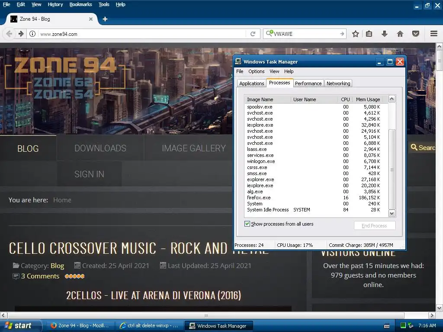Switch to ctrl alt delete winxp taskbar button
Screen dimensions: 443x332
[149, 326]
